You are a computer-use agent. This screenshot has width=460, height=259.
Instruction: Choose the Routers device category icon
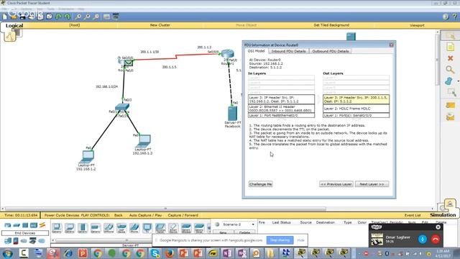8,225
